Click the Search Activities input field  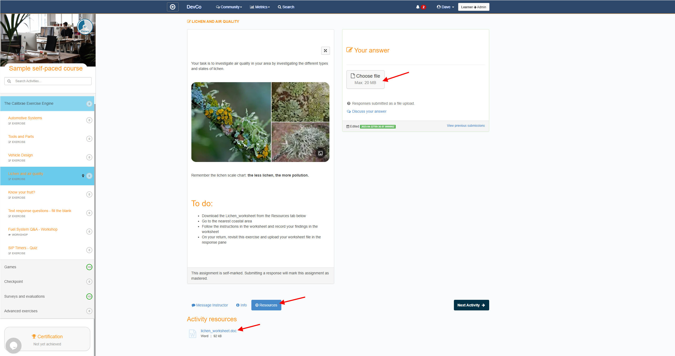point(48,81)
